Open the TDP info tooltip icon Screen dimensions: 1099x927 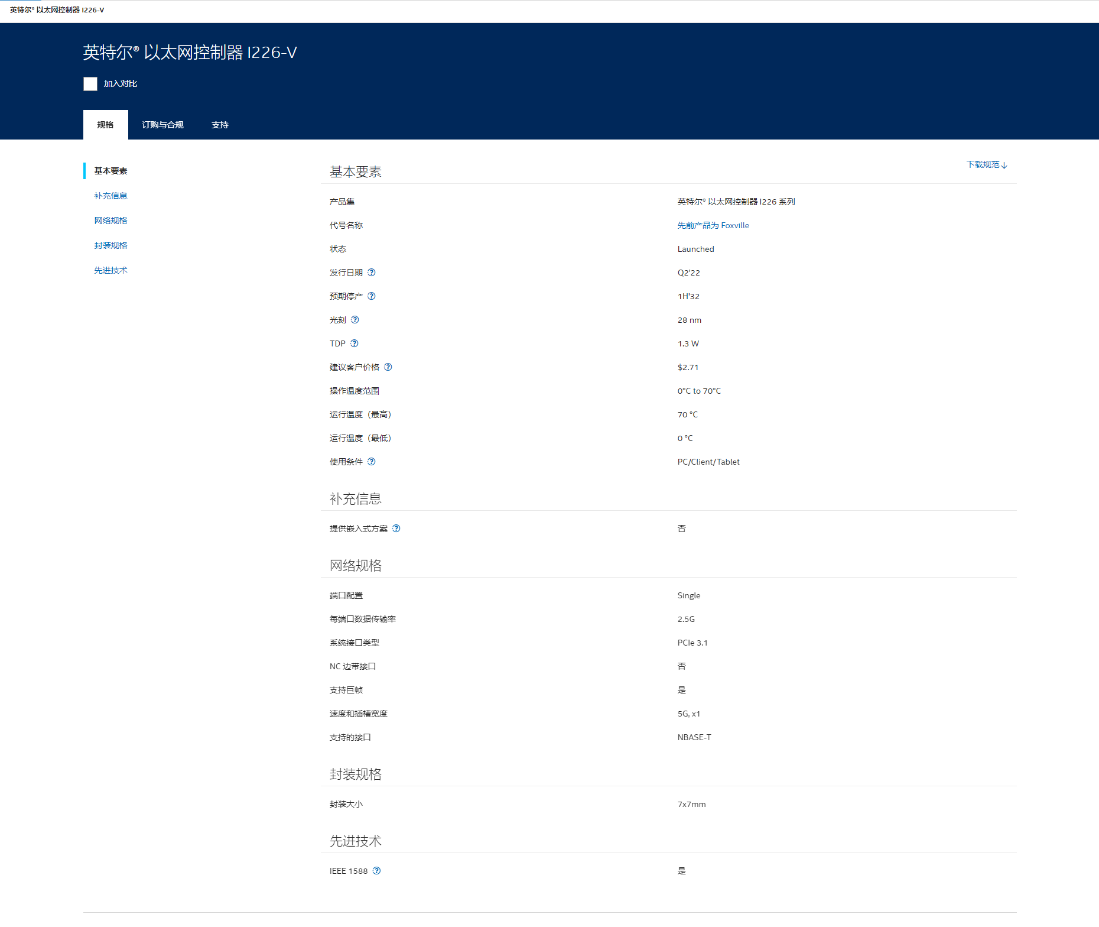coord(355,343)
